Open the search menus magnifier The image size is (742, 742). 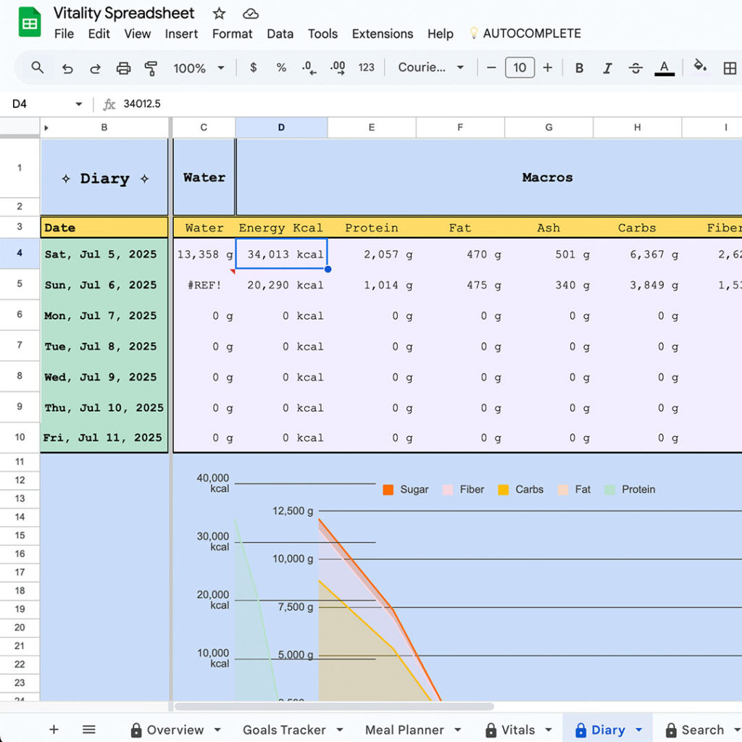38,67
